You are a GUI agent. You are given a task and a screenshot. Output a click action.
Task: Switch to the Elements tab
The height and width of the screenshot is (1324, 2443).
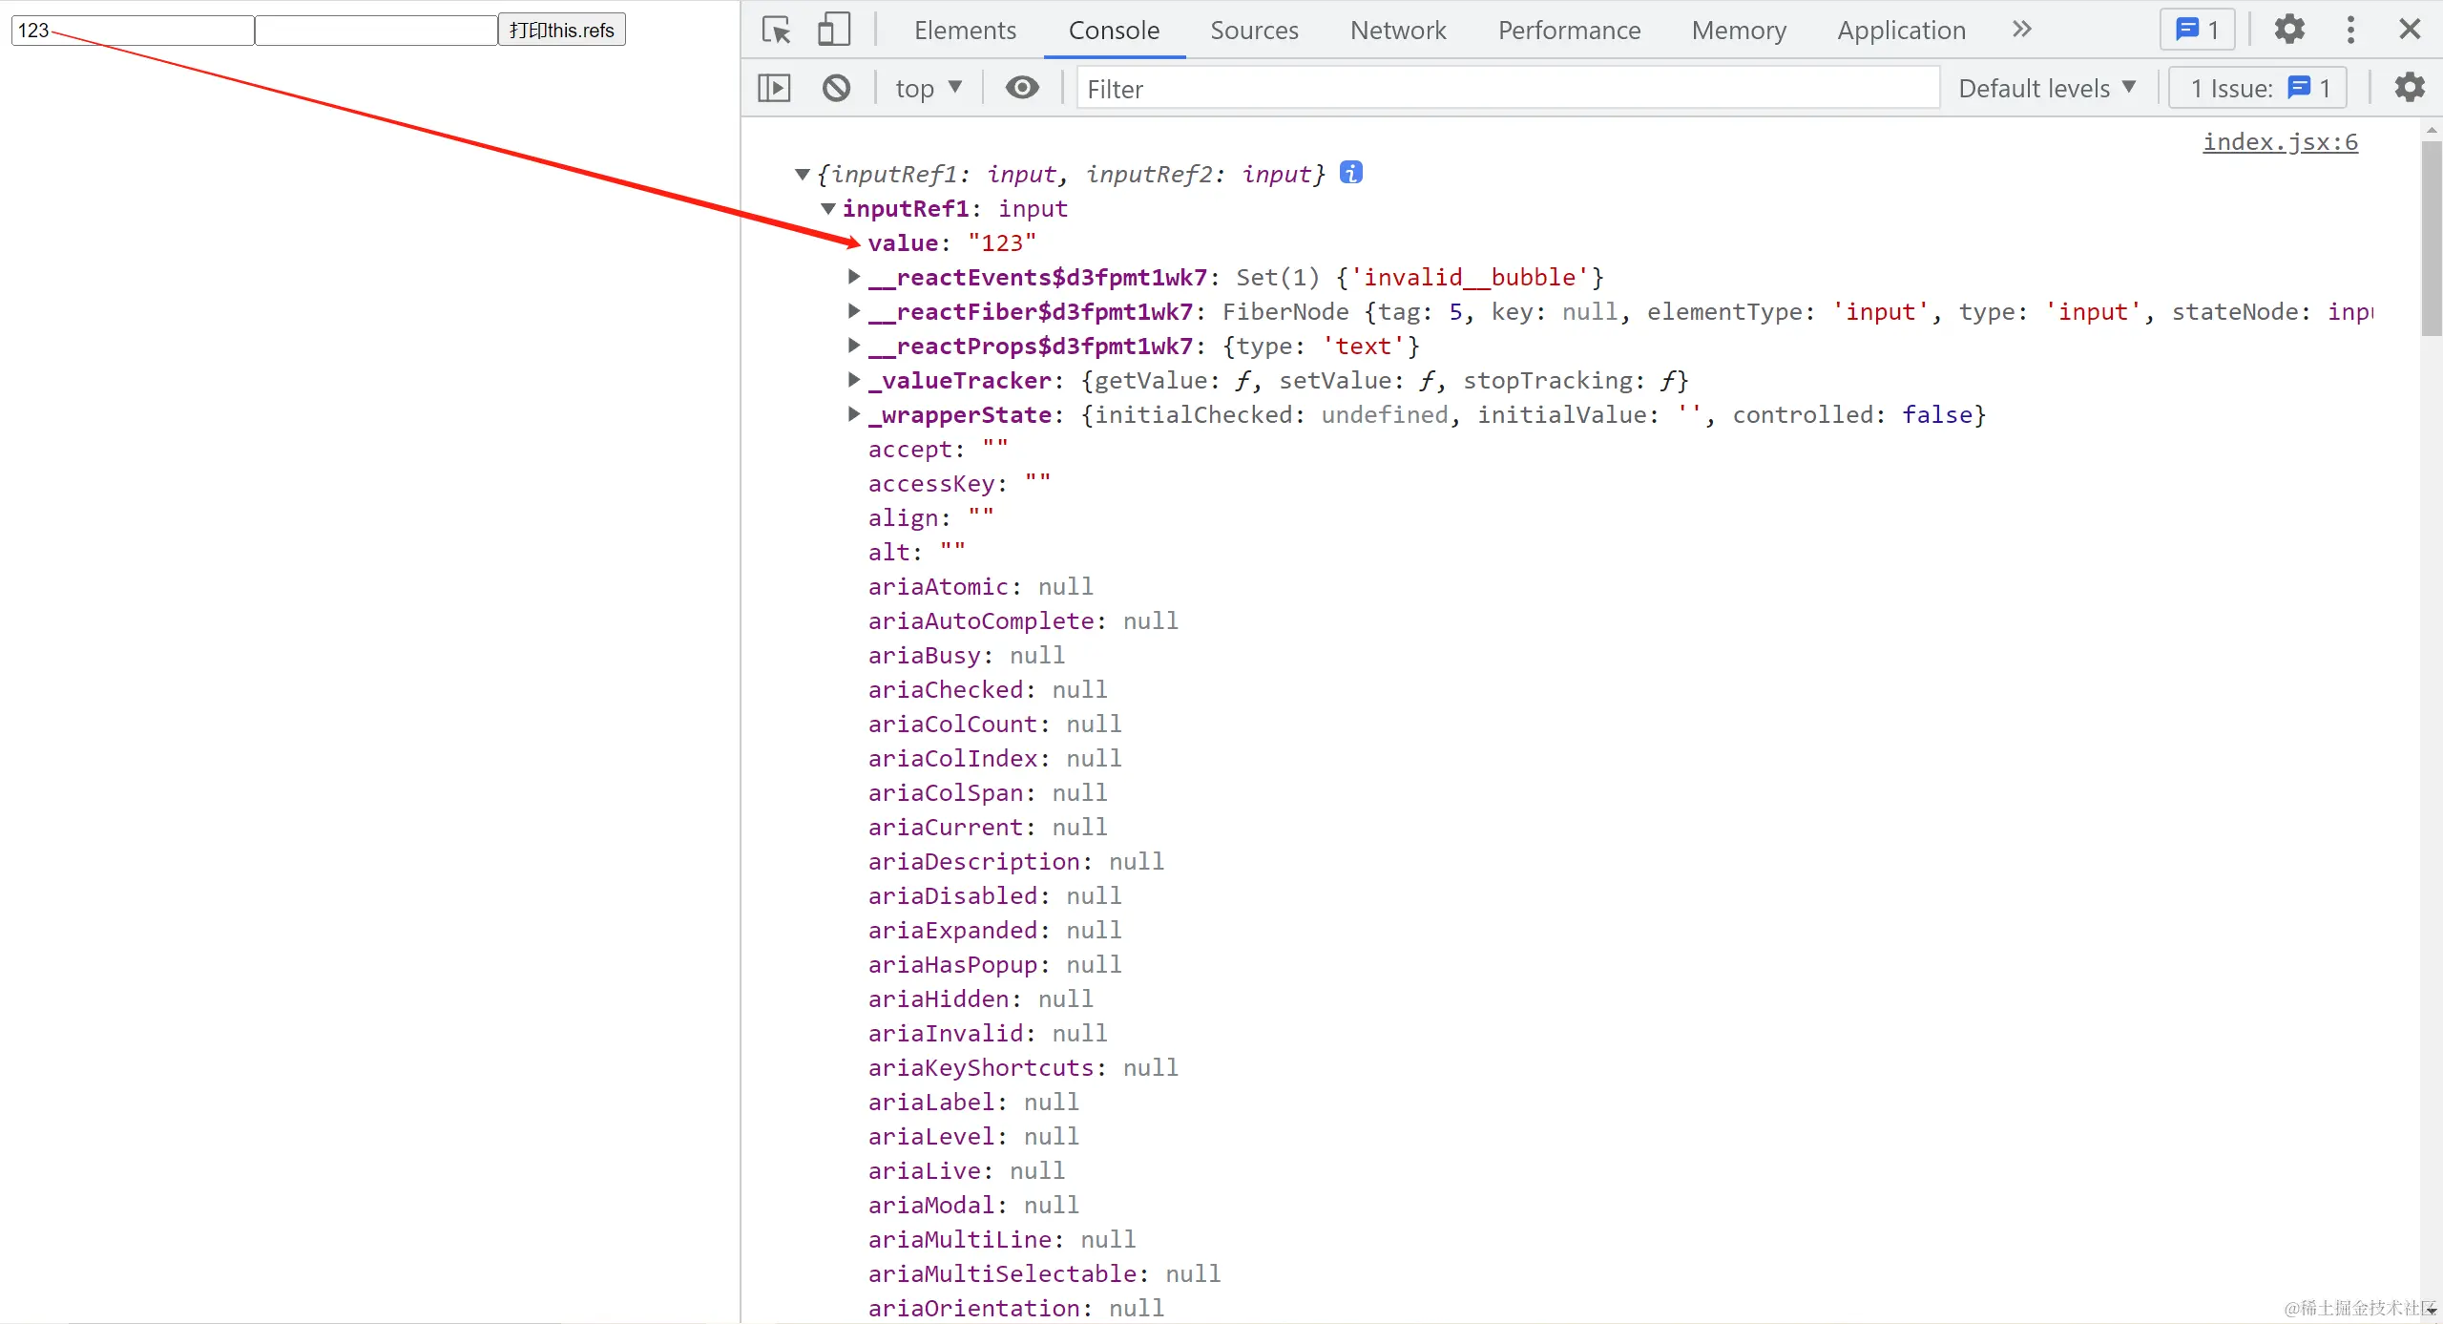pos(965,31)
